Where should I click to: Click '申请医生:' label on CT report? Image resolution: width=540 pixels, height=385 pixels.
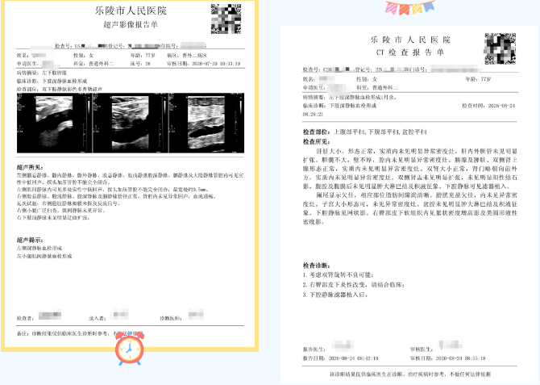point(314,88)
